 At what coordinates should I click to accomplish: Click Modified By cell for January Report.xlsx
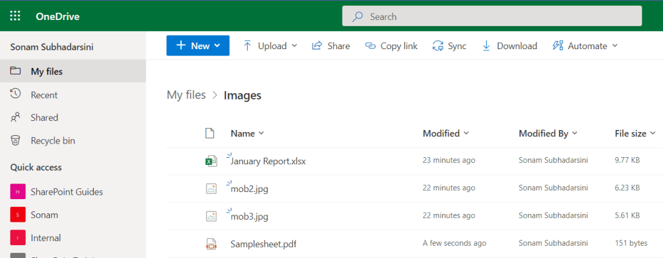[x=554, y=160]
